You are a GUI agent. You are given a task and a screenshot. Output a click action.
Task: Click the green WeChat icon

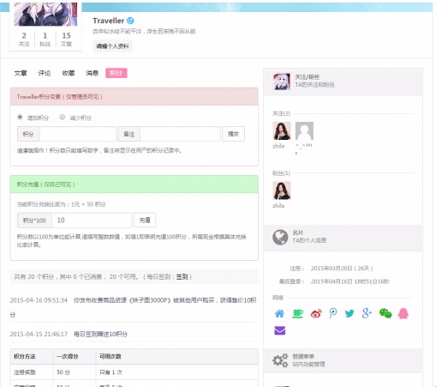click(385, 313)
